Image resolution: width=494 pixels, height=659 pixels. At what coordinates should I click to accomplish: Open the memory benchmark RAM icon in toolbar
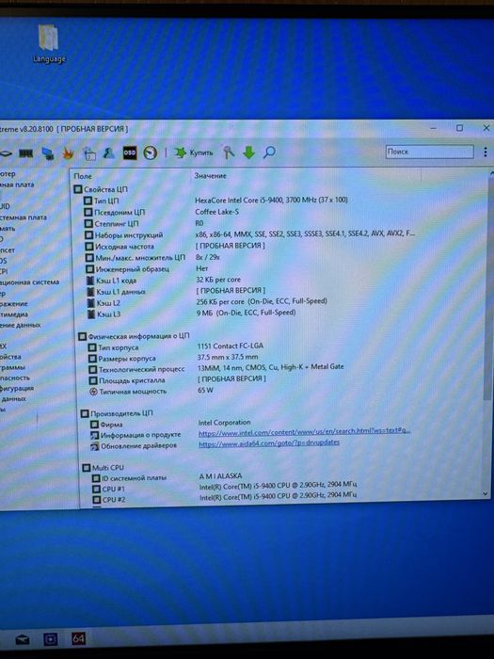pos(26,153)
